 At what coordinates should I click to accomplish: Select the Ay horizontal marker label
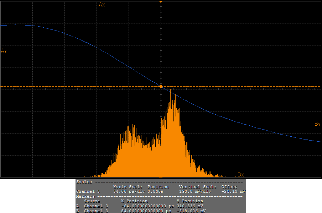tap(4, 51)
